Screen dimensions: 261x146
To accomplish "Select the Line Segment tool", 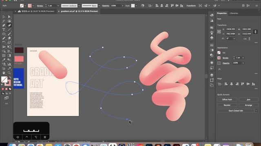I will pyautogui.click(x=9, y=30).
